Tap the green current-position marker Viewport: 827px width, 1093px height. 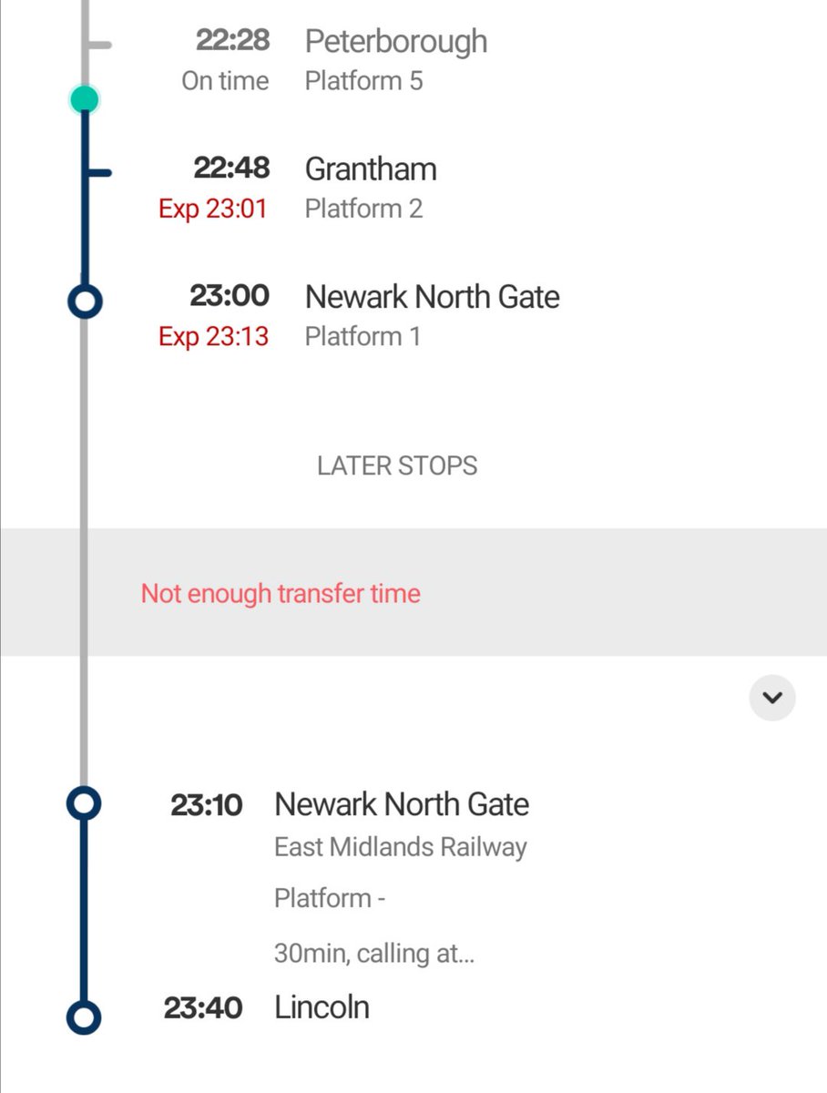click(x=84, y=99)
